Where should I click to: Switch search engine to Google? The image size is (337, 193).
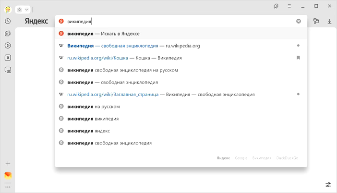click(241, 158)
